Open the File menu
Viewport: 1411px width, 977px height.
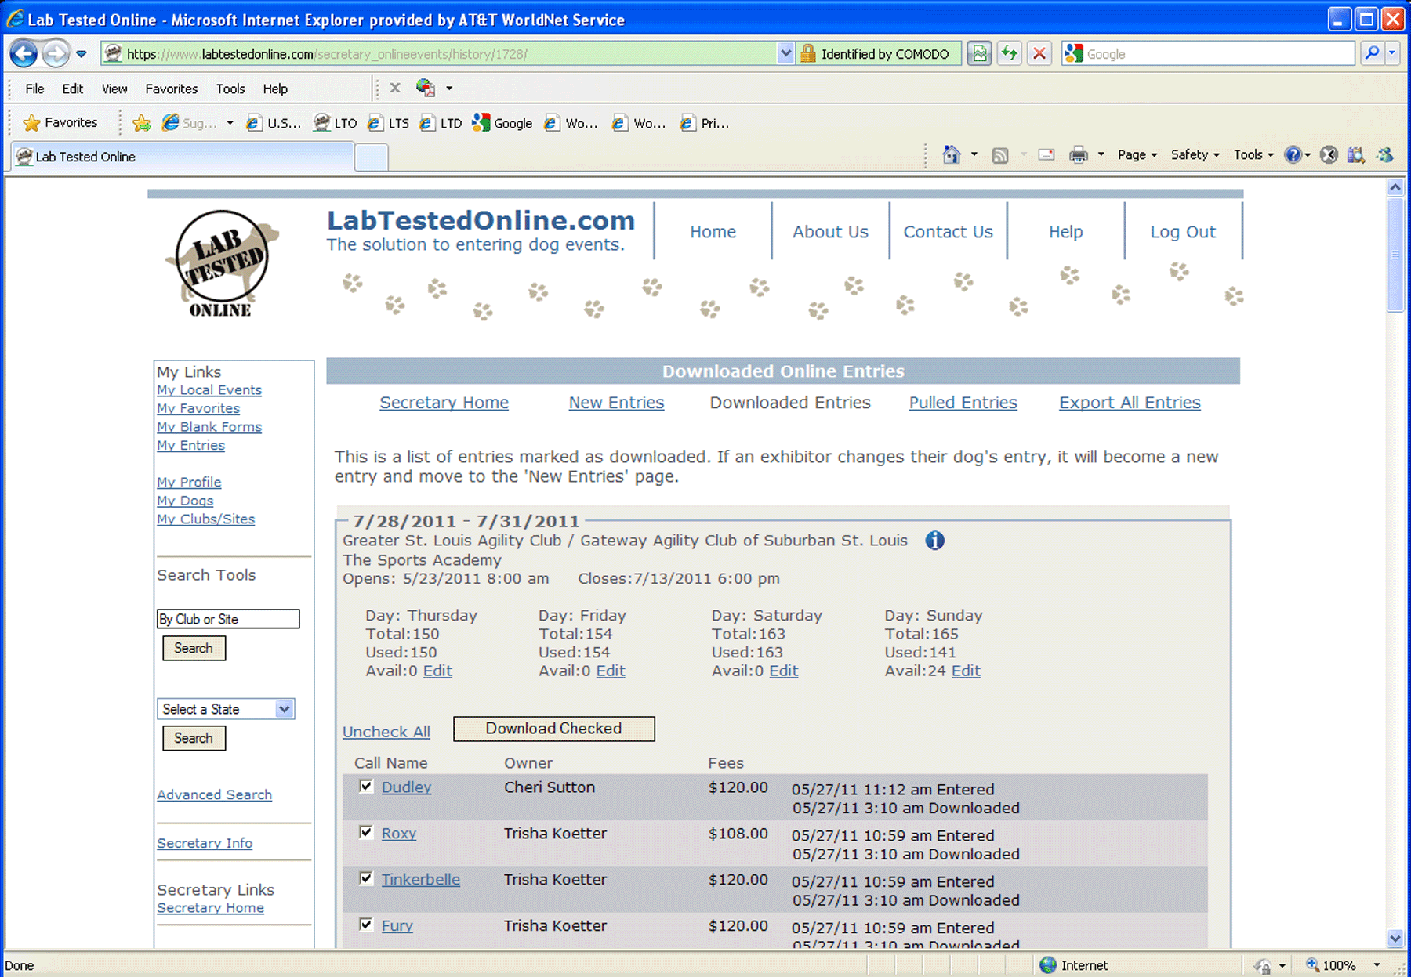point(34,89)
